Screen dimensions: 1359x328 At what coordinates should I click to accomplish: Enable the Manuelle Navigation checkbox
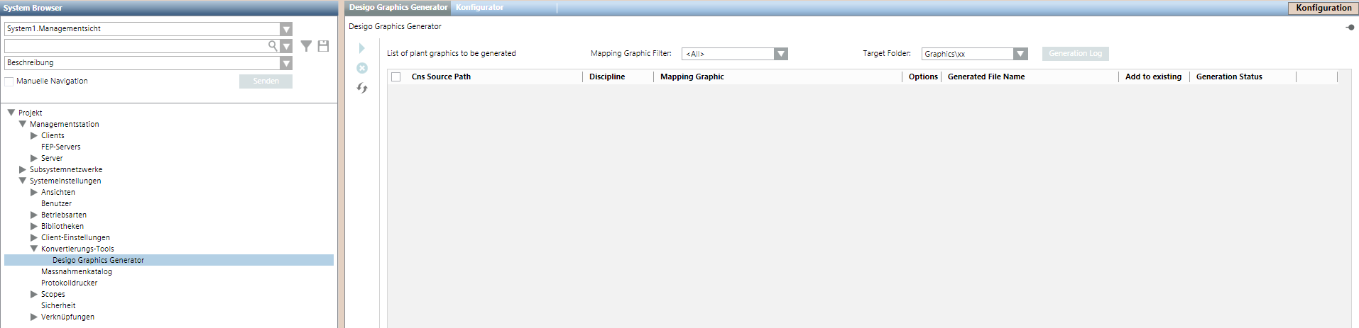pyautogui.click(x=9, y=81)
